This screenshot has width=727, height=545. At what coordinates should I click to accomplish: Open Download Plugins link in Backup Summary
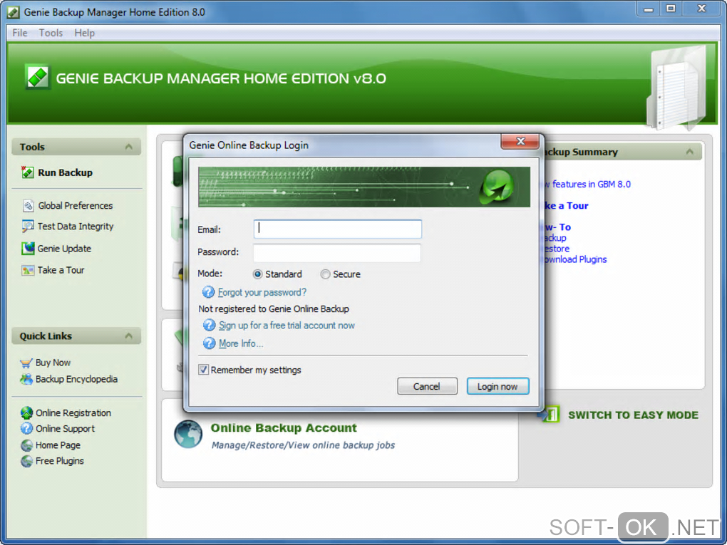tap(575, 259)
